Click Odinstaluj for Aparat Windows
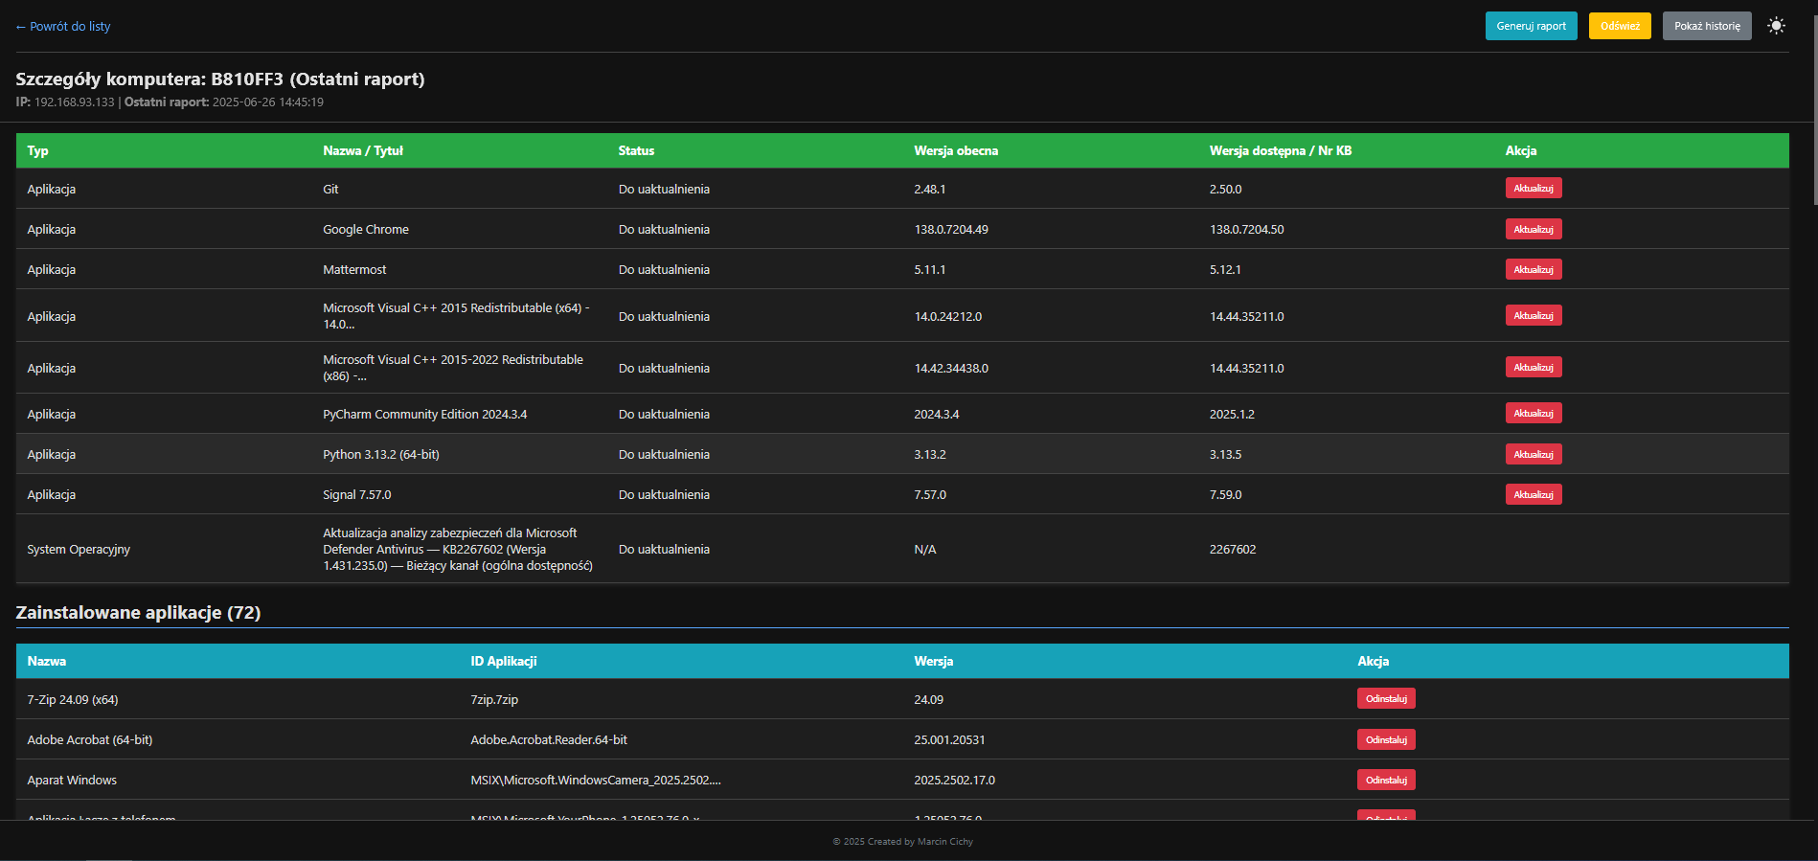 (1386, 780)
